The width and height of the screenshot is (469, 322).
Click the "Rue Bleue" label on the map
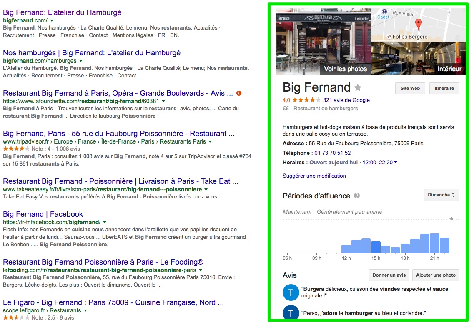(x=404, y=13)
